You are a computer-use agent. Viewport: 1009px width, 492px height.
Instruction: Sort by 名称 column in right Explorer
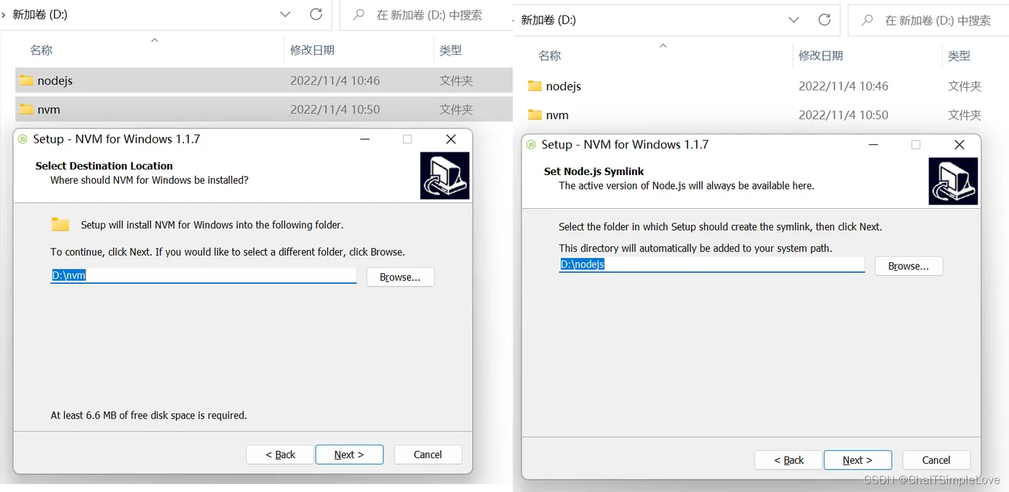(549, 56)
